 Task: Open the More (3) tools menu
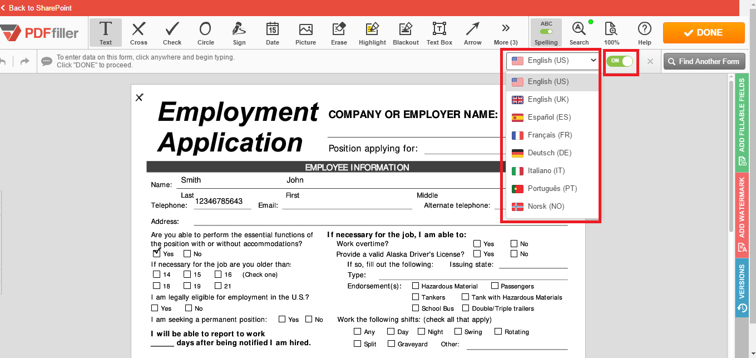coord(506,33)
